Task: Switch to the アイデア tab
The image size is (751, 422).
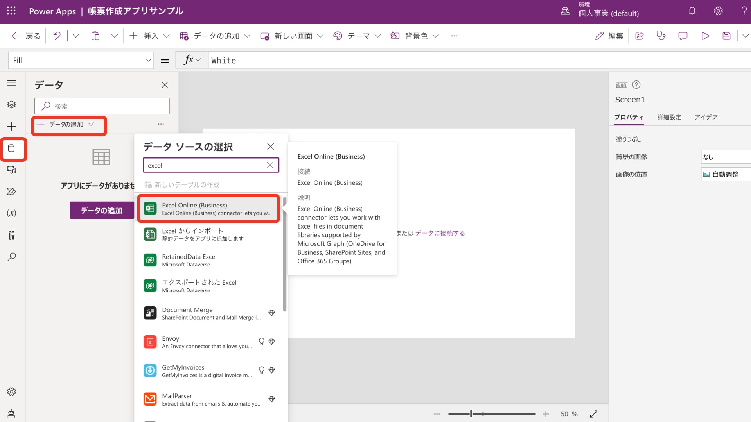Action: point(706,117)
